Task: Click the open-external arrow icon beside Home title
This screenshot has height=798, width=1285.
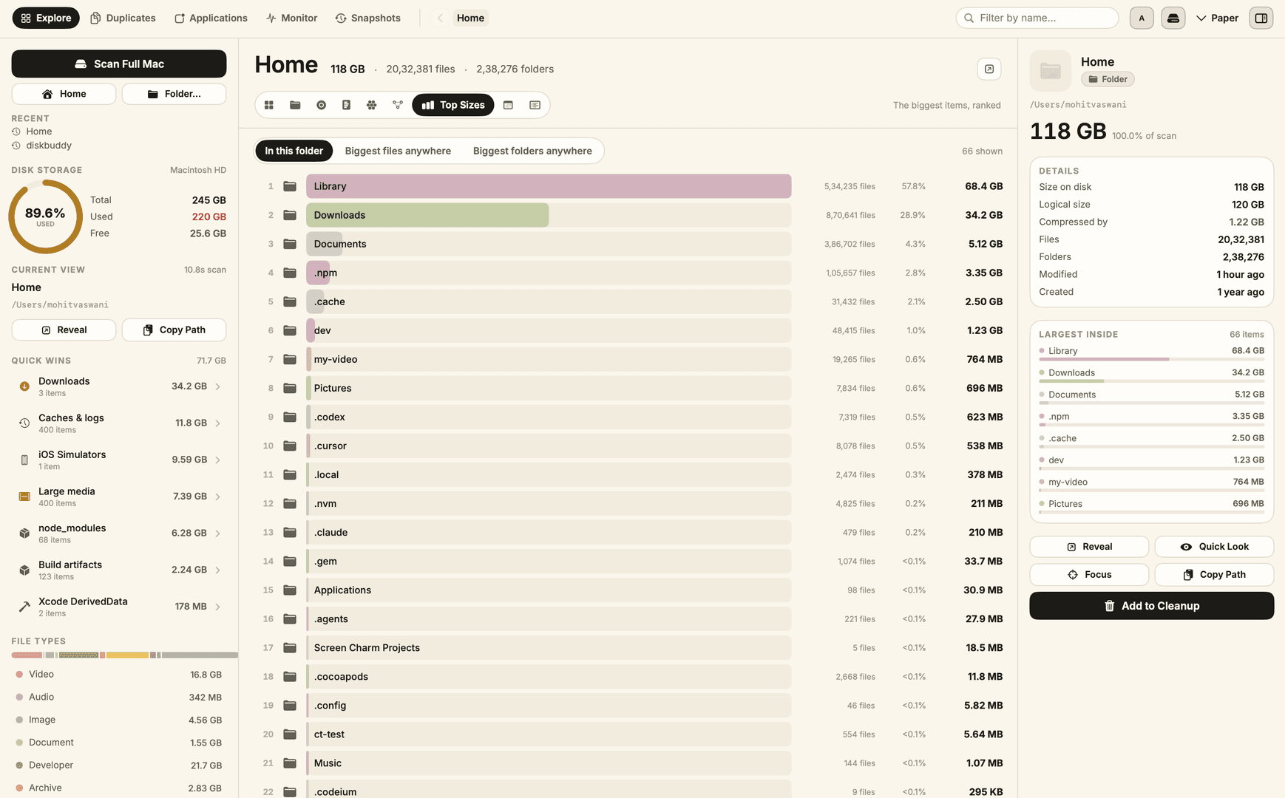Action: [x=989, y=69]
